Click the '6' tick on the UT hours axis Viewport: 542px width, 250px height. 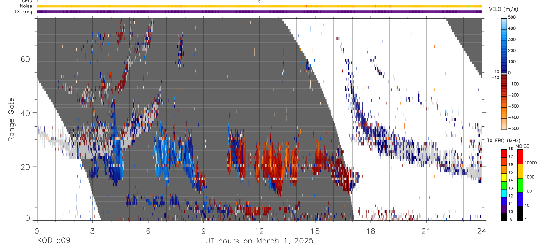tap(148, 231)
